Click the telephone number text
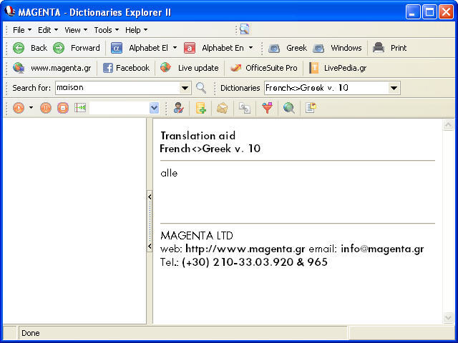The width and height of the screenshot is (458, 343). tap(255, 262)
